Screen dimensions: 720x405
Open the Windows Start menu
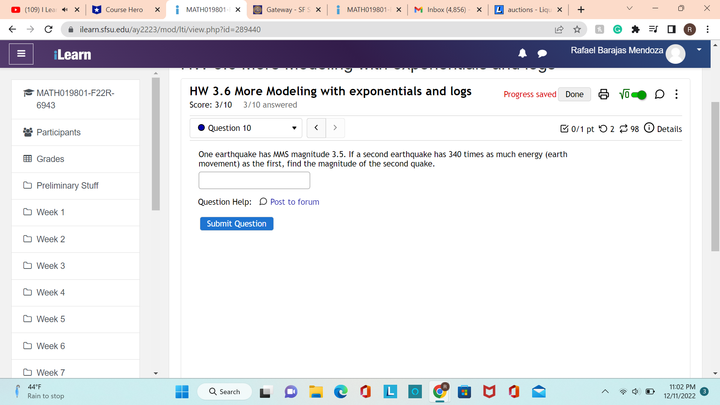coord(182,392)
